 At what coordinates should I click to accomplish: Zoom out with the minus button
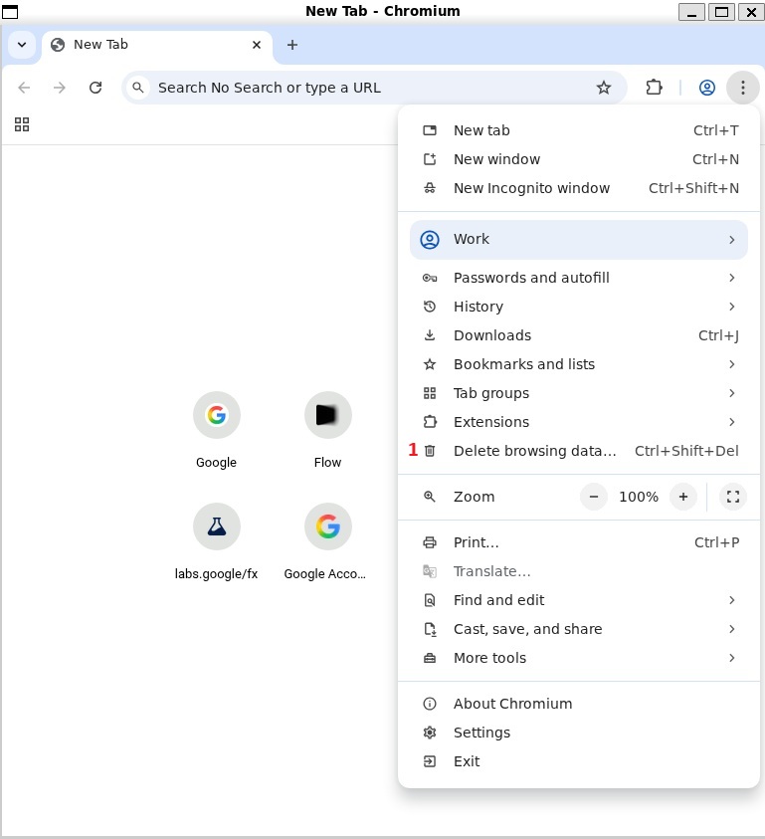pyautogui.click(x=594, y=497)
